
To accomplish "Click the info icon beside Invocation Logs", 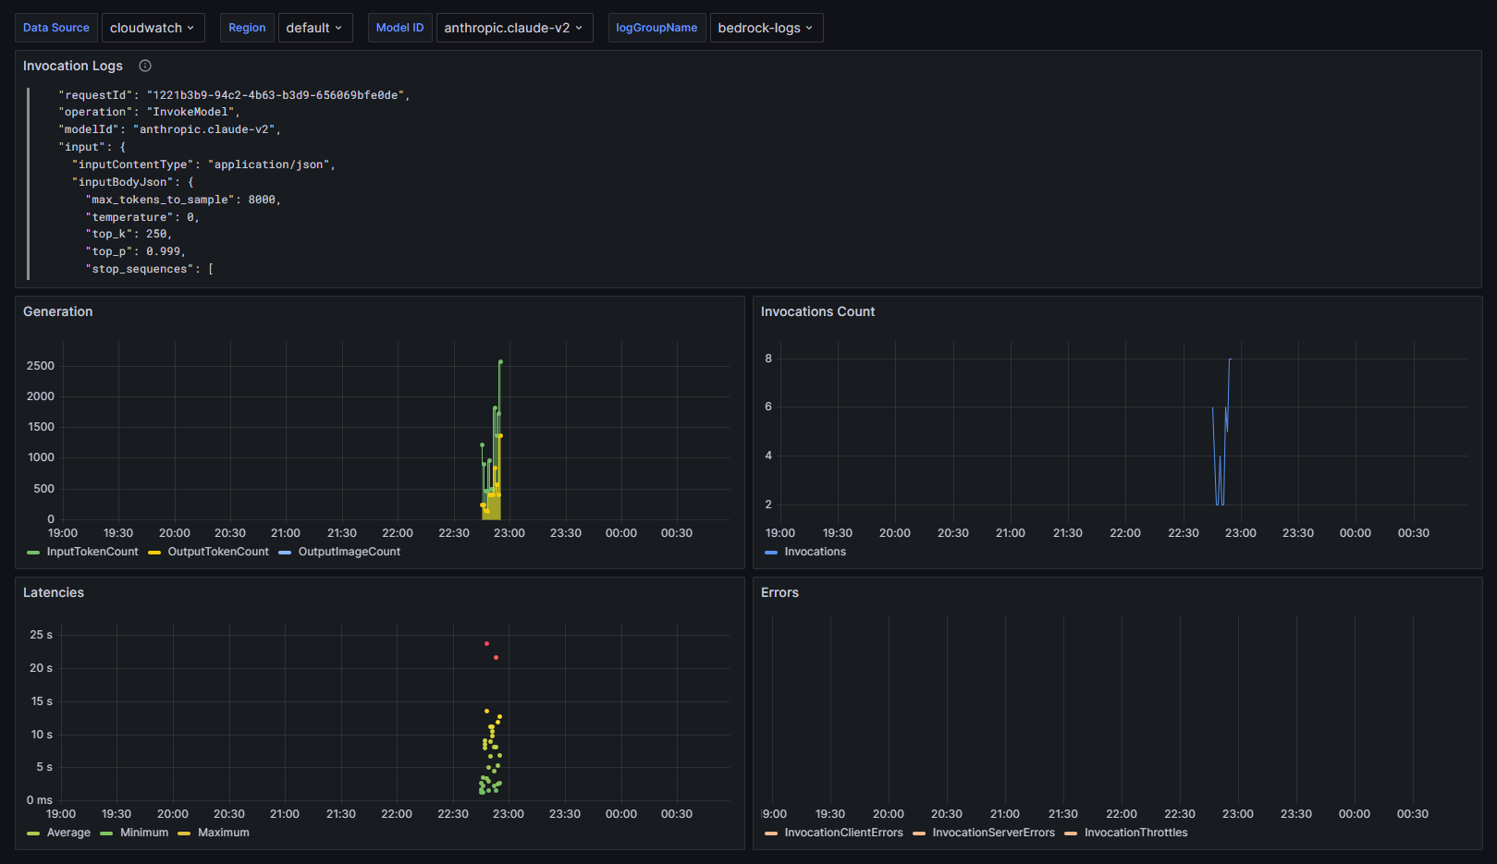I will (145, 66).
